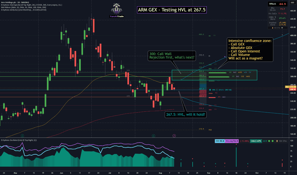Click the (-13.08%) red value in oscillator

click(244, 141)
